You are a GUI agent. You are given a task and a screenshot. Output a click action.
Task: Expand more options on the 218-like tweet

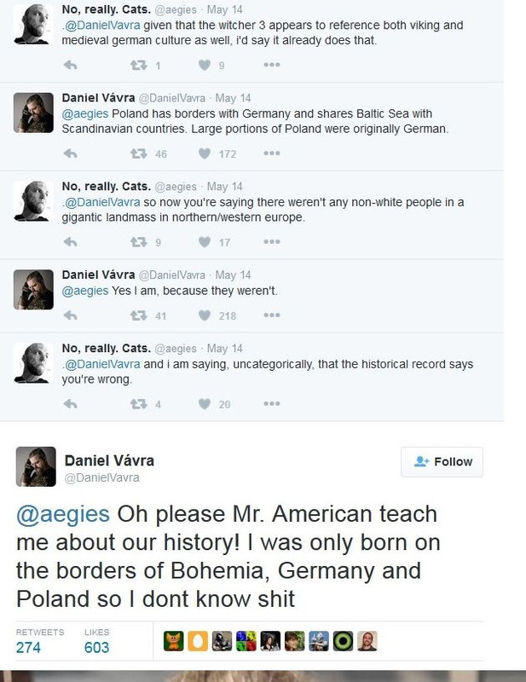pos(271,315)
